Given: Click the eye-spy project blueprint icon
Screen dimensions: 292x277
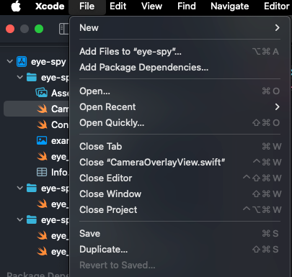Looking at the screenshot, I should click(22, 62).
